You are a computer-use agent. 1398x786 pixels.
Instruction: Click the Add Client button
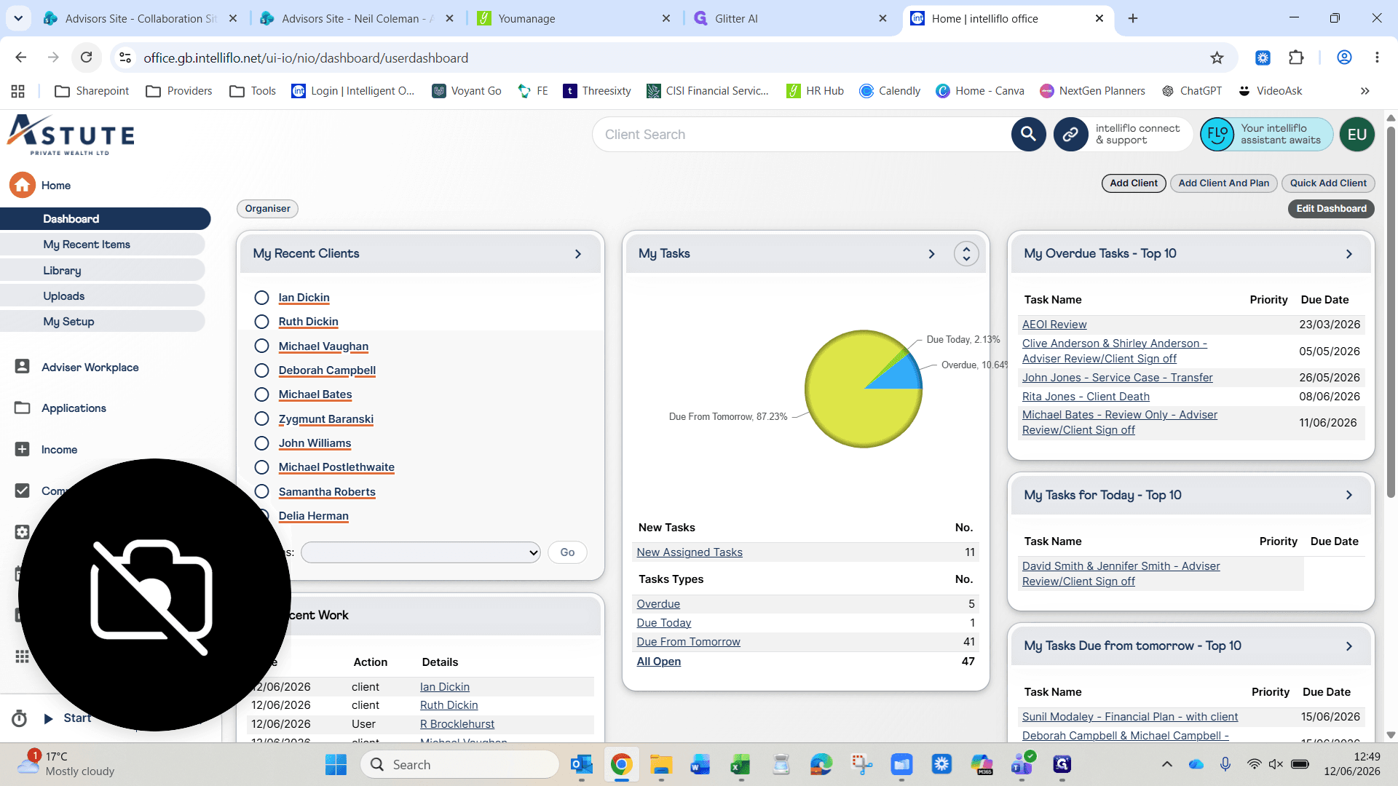[1134, 183]
